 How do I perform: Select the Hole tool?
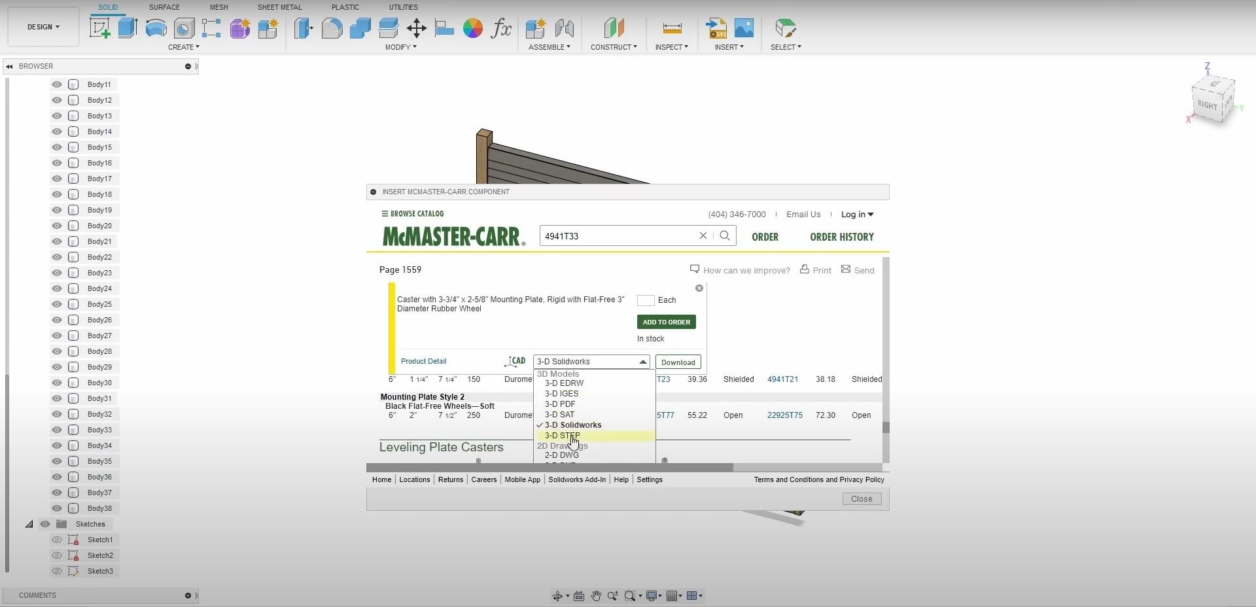[184, 28]
